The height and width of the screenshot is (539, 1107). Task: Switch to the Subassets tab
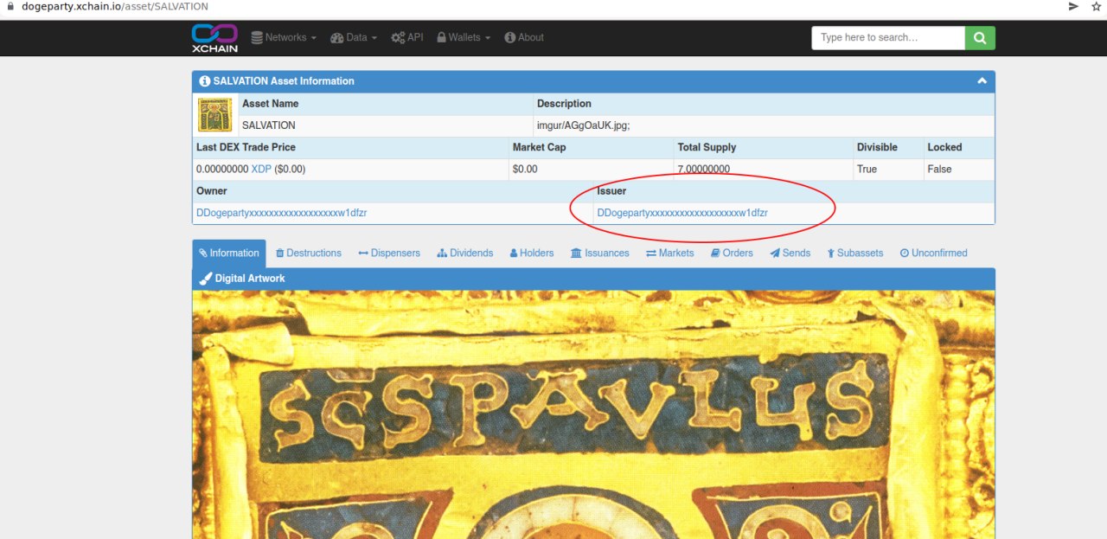(855, 253)
